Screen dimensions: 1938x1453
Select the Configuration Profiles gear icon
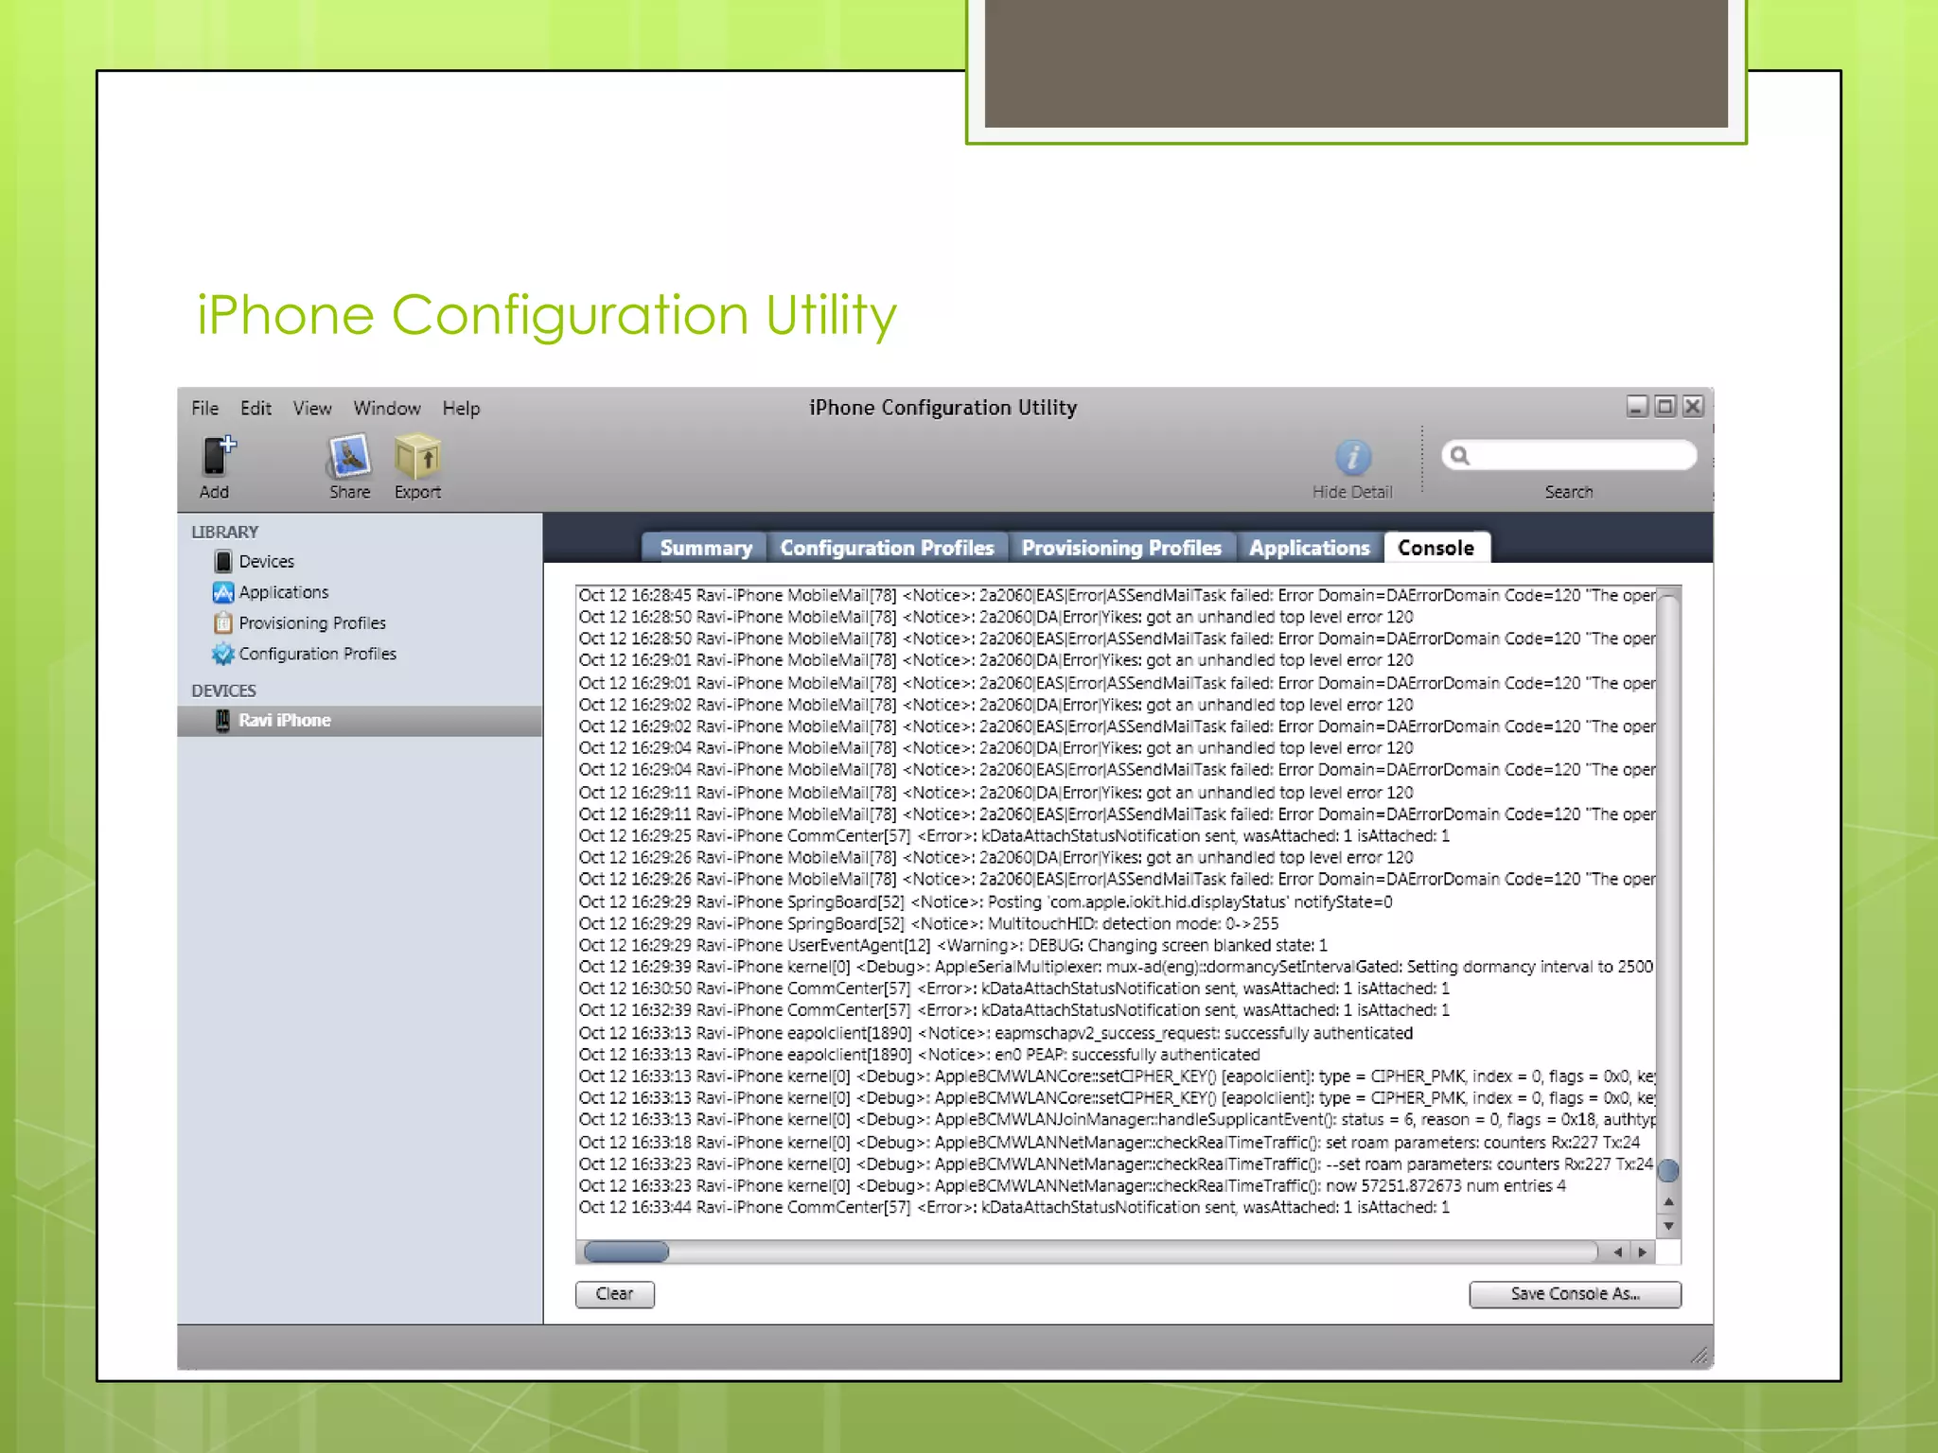pyautogui.click(x=223, y=654)
